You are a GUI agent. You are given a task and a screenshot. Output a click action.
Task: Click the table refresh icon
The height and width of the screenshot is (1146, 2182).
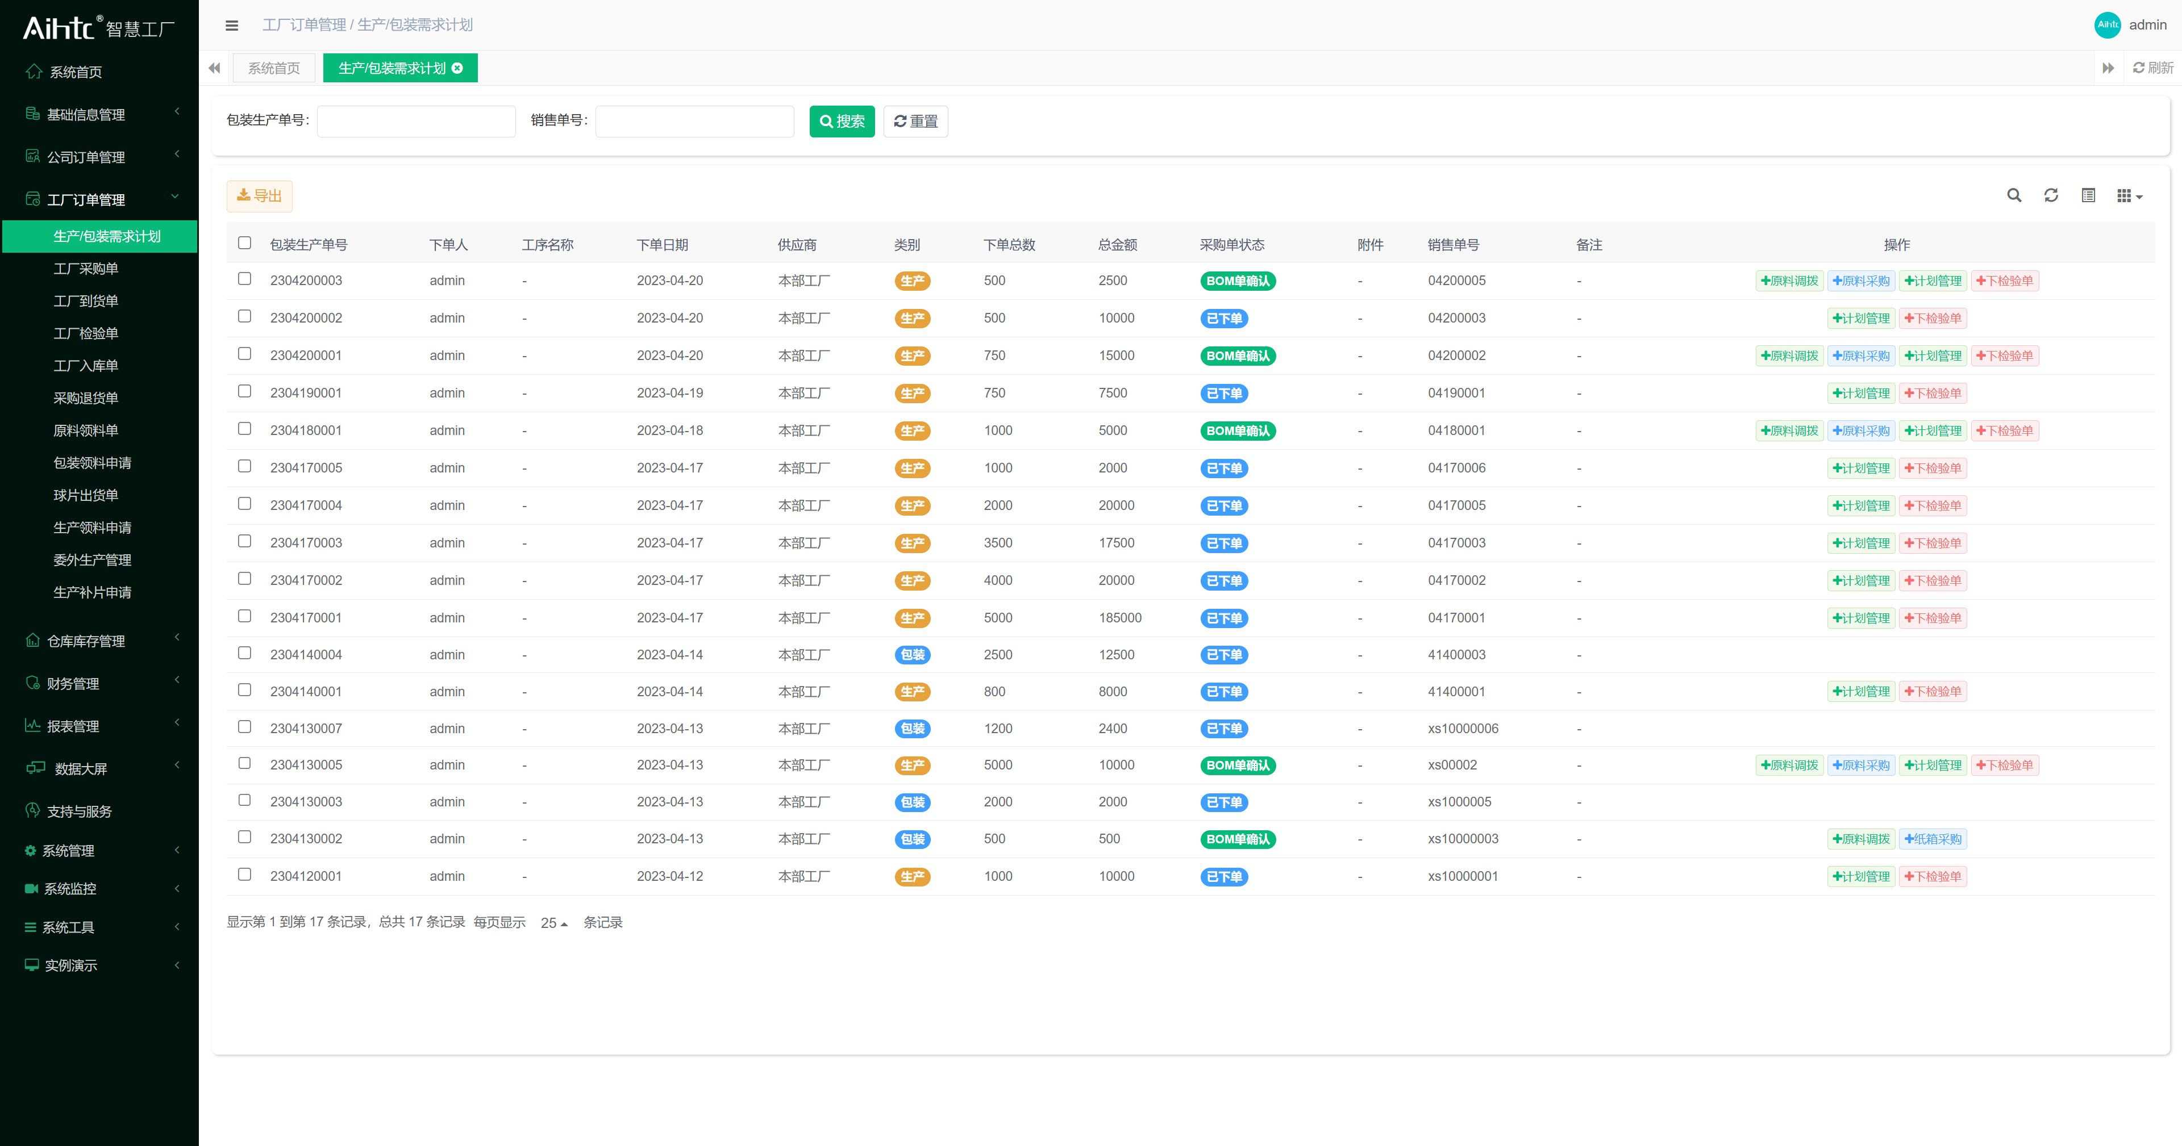click(2051, 195)
